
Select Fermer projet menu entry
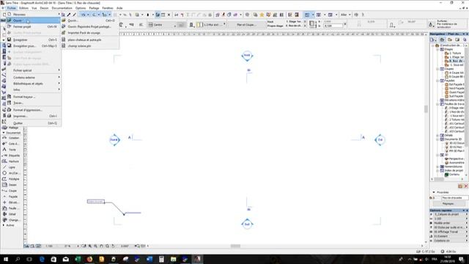click(34, 26)
